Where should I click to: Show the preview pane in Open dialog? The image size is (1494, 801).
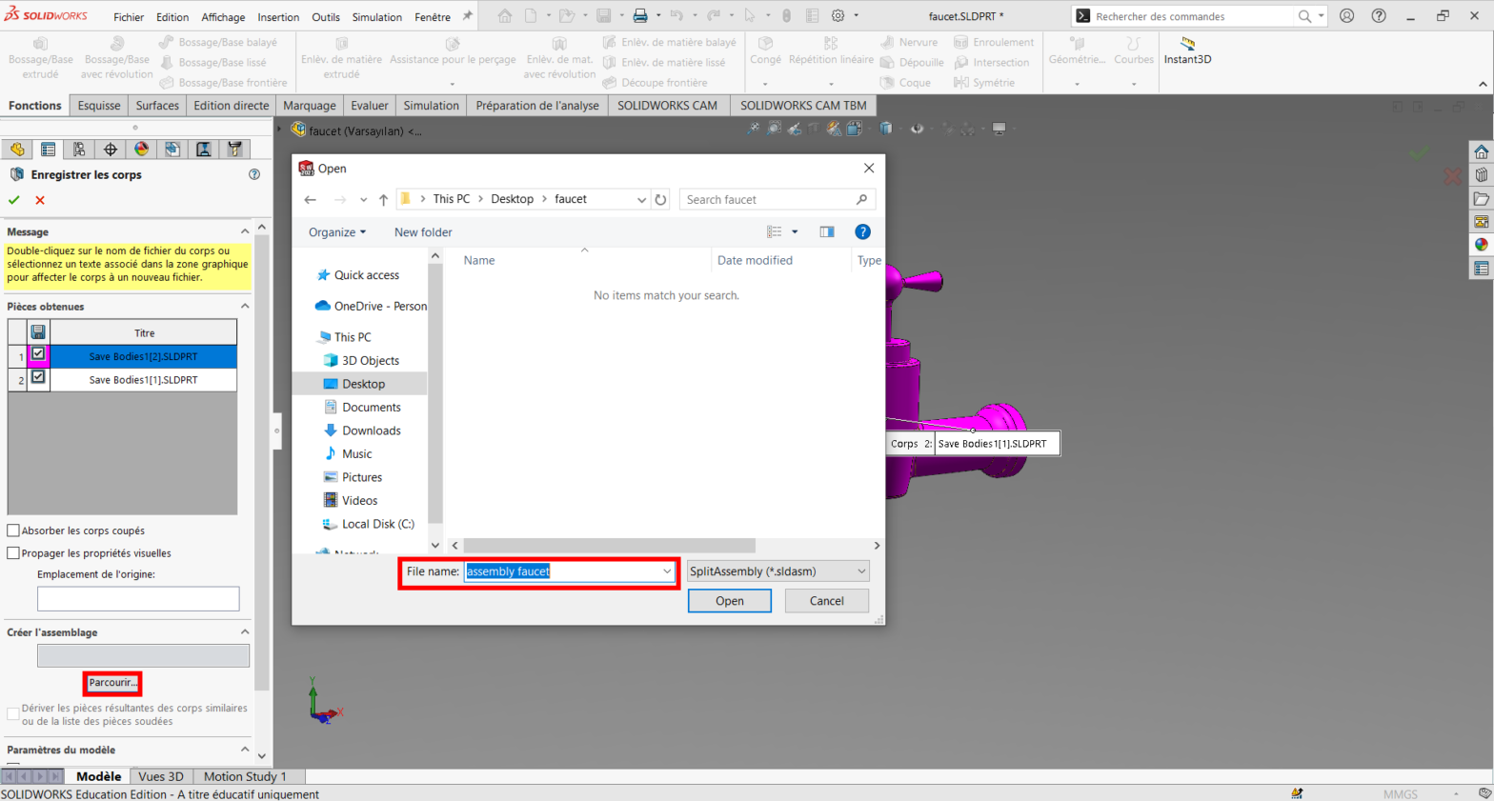click(x=826, y=231)
